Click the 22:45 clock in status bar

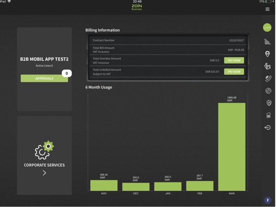137,2
